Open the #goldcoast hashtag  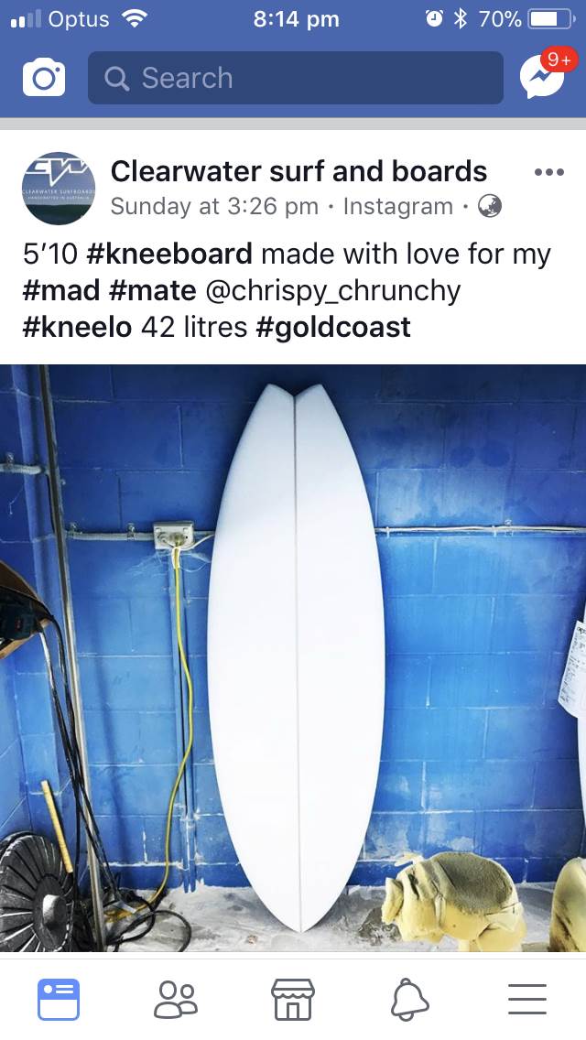pyautogui.click(x=333, y=327)
